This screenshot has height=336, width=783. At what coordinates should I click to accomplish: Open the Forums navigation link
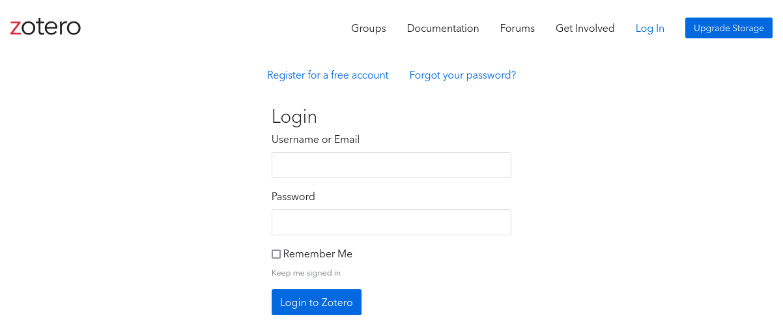click(x=517, y=29)
